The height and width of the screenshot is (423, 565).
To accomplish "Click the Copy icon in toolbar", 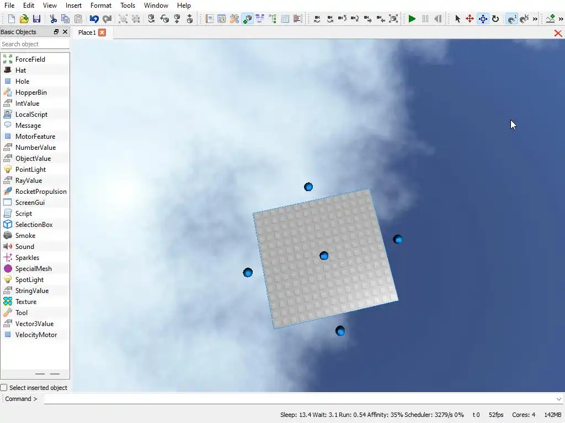I will pyautogui.click(x=65, y=19).
